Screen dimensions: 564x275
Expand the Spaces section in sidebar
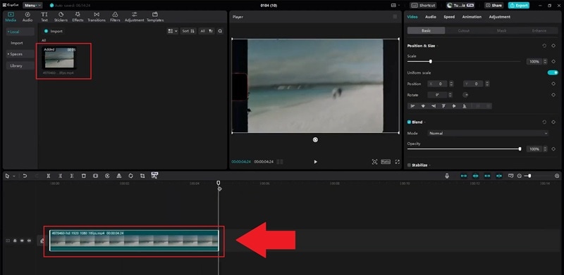20,54
